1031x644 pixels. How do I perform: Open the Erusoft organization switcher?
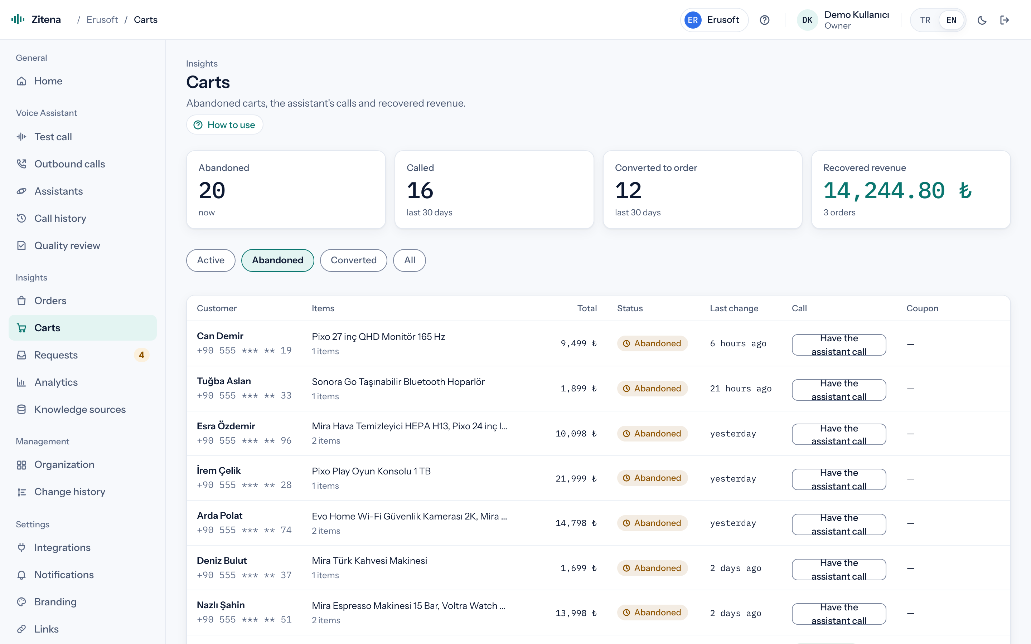[x=715, y=20]
